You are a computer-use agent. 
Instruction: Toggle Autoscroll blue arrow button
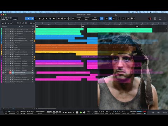[x=110, y=19]
